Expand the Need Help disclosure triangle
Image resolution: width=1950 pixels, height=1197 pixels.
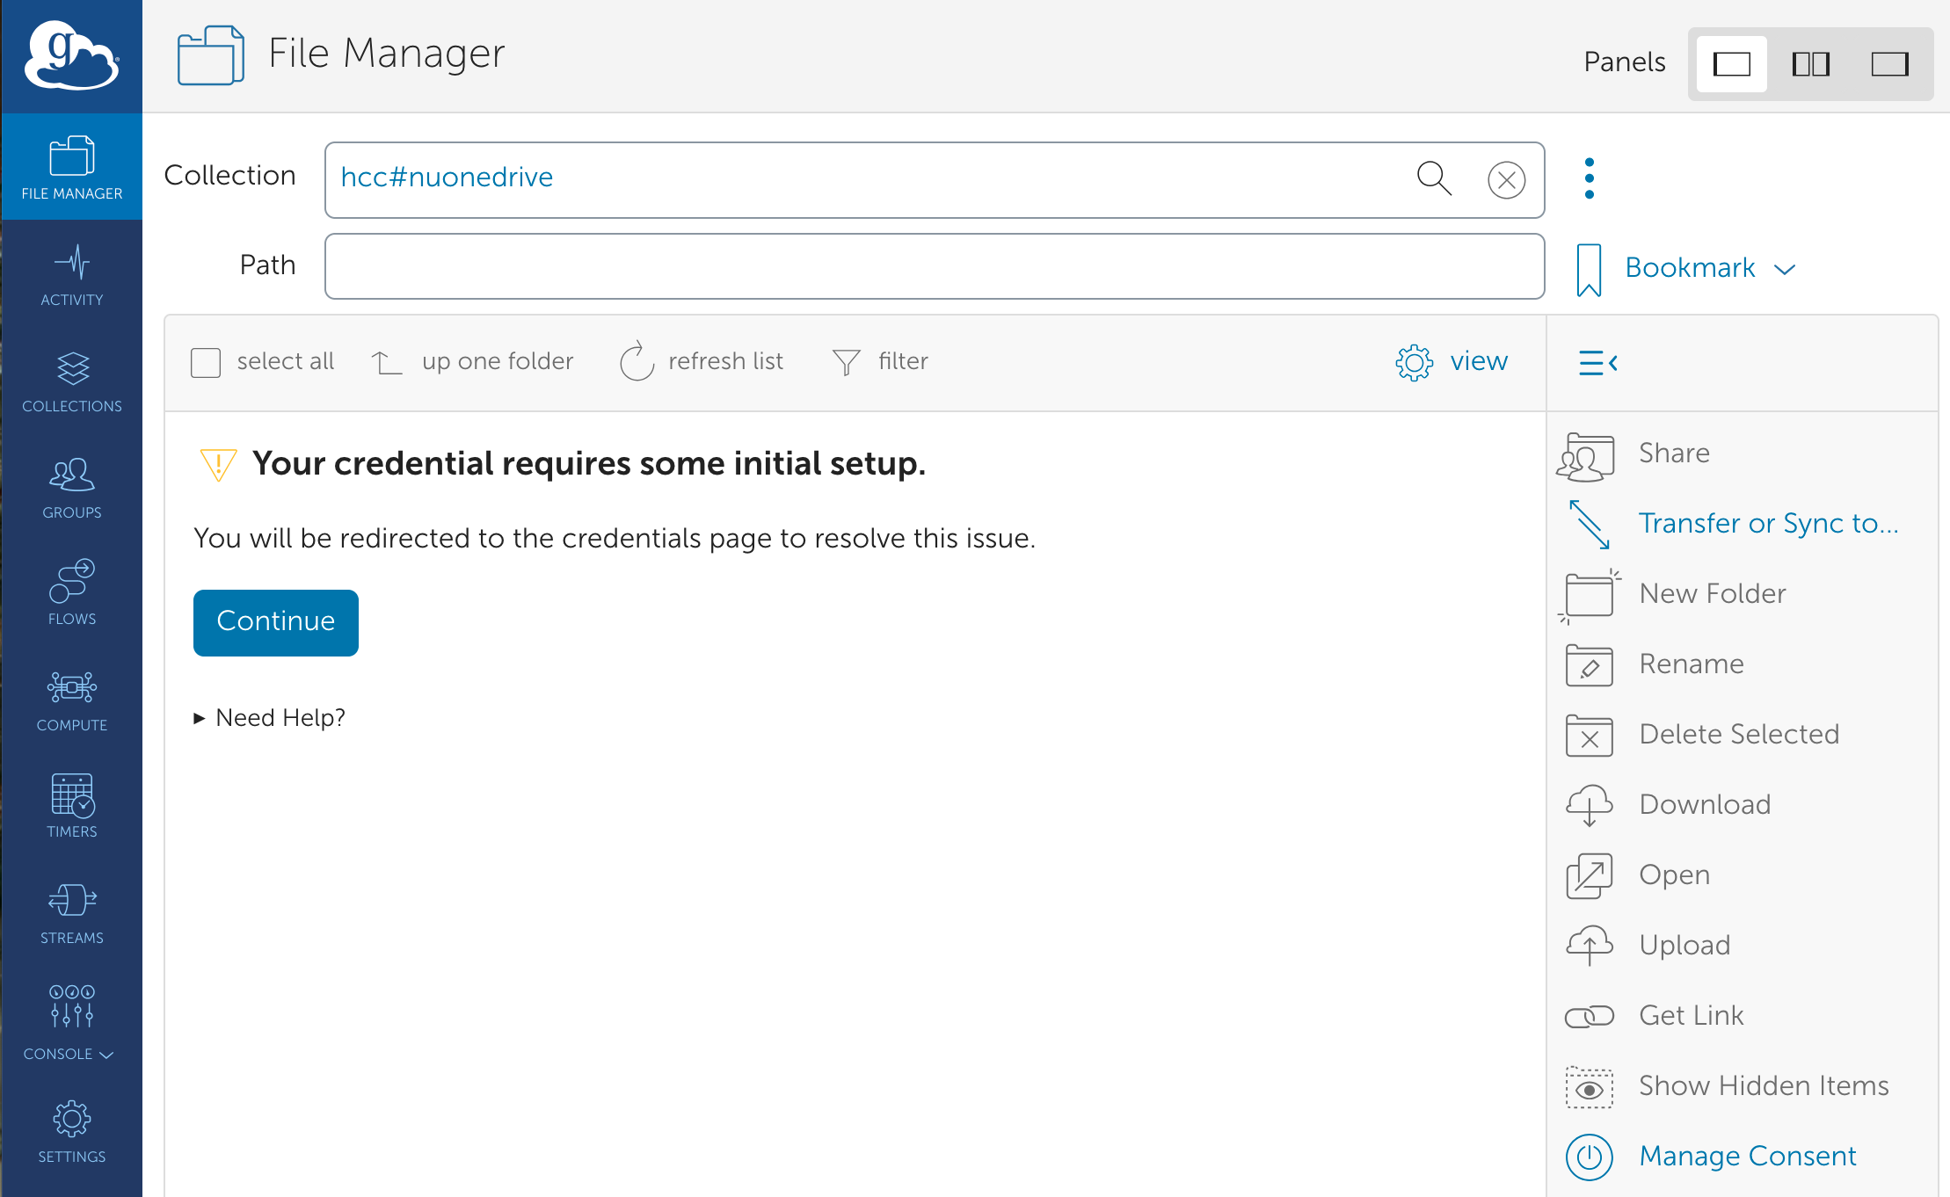coord(200,718)
